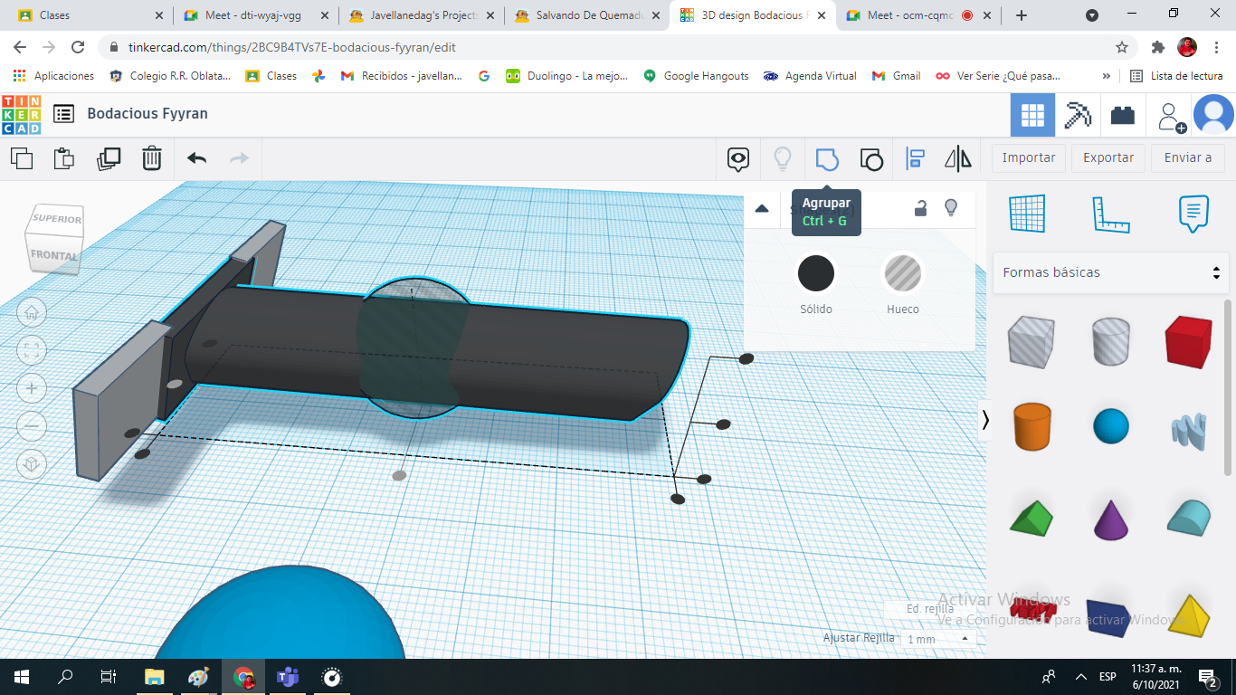Pick the green Roof shape

click(x=1032, y=518)
